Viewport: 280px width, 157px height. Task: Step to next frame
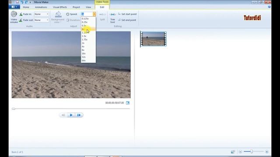click(79, 115)
